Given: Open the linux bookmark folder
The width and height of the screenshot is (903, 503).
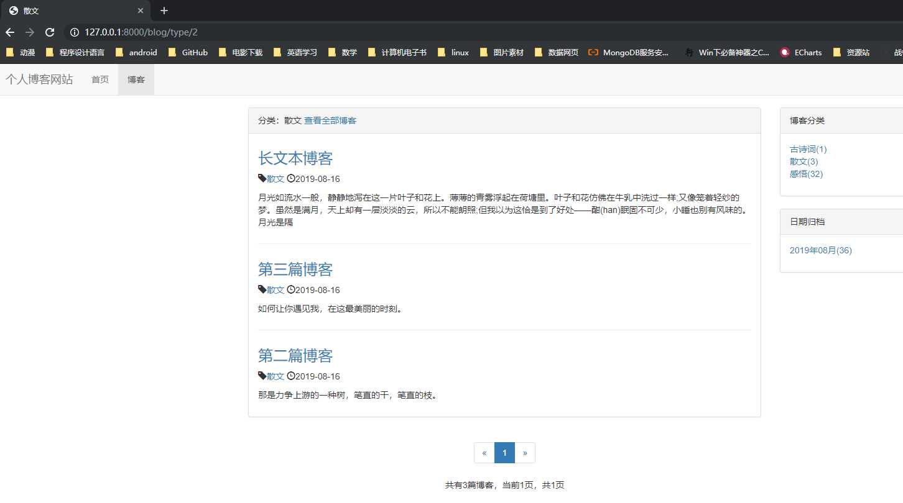Looking at the screenshot, I should [453, 53].
